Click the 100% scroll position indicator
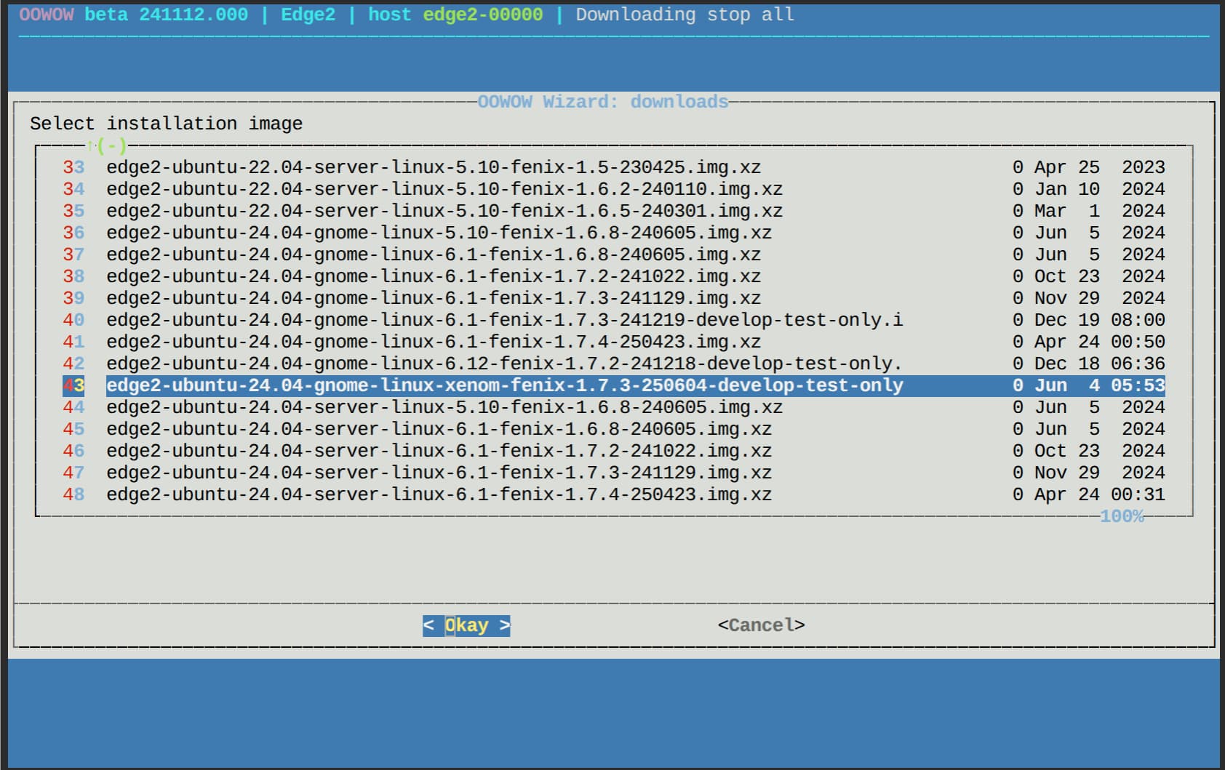 click(1122, 516)
